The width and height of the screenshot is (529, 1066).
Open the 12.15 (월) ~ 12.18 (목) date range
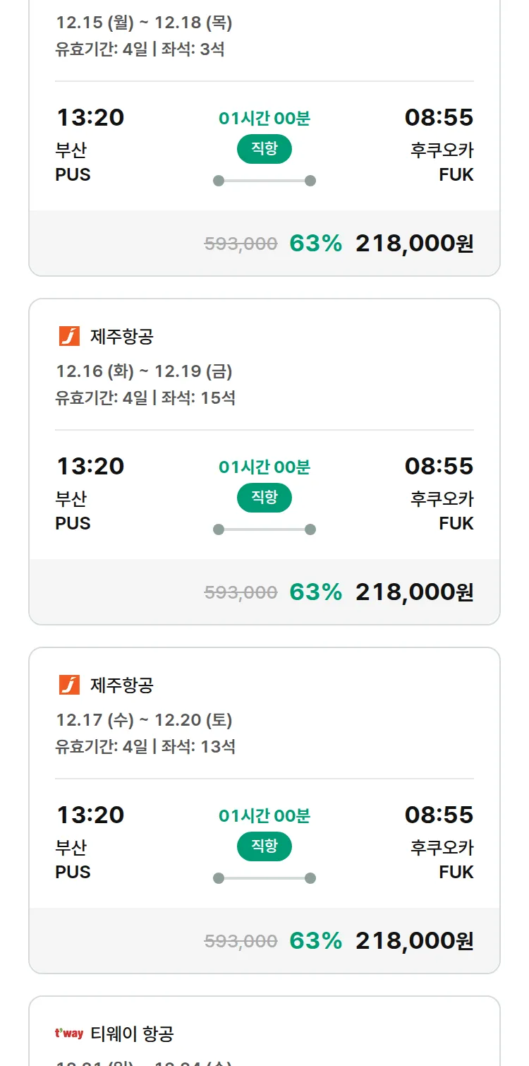click(144, 23)
